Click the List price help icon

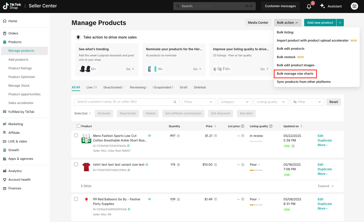[x=242, y=126]
